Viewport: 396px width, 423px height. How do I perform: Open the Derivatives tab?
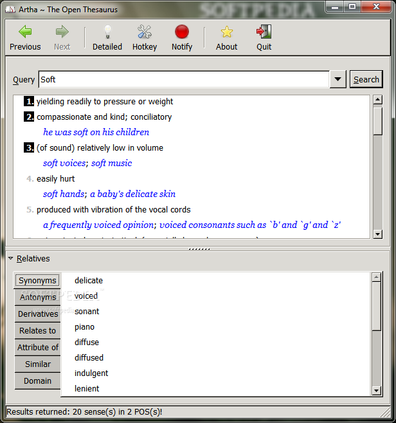tap(38, 314)
